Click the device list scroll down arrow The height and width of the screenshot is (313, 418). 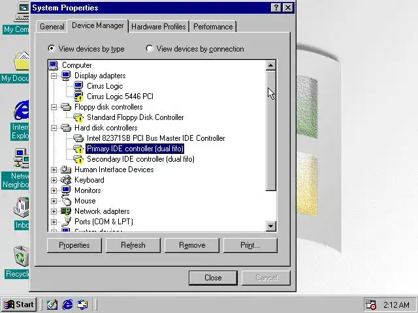click(271, 226)
